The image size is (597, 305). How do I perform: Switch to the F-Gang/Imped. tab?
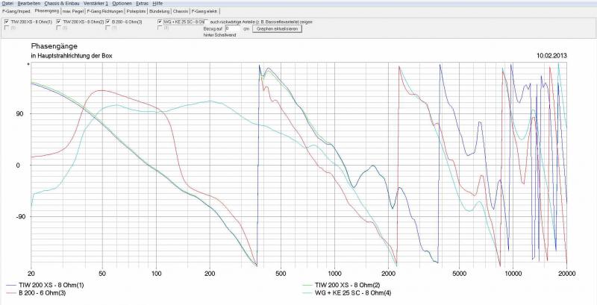coord(16,12)
